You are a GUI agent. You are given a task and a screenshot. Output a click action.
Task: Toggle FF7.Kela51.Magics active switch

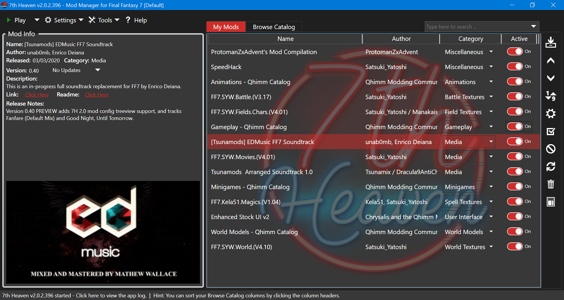[x=515, y=201]
